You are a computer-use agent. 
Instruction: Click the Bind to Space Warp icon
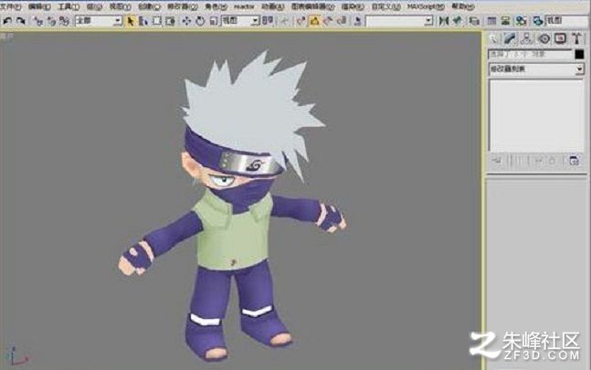64,21
